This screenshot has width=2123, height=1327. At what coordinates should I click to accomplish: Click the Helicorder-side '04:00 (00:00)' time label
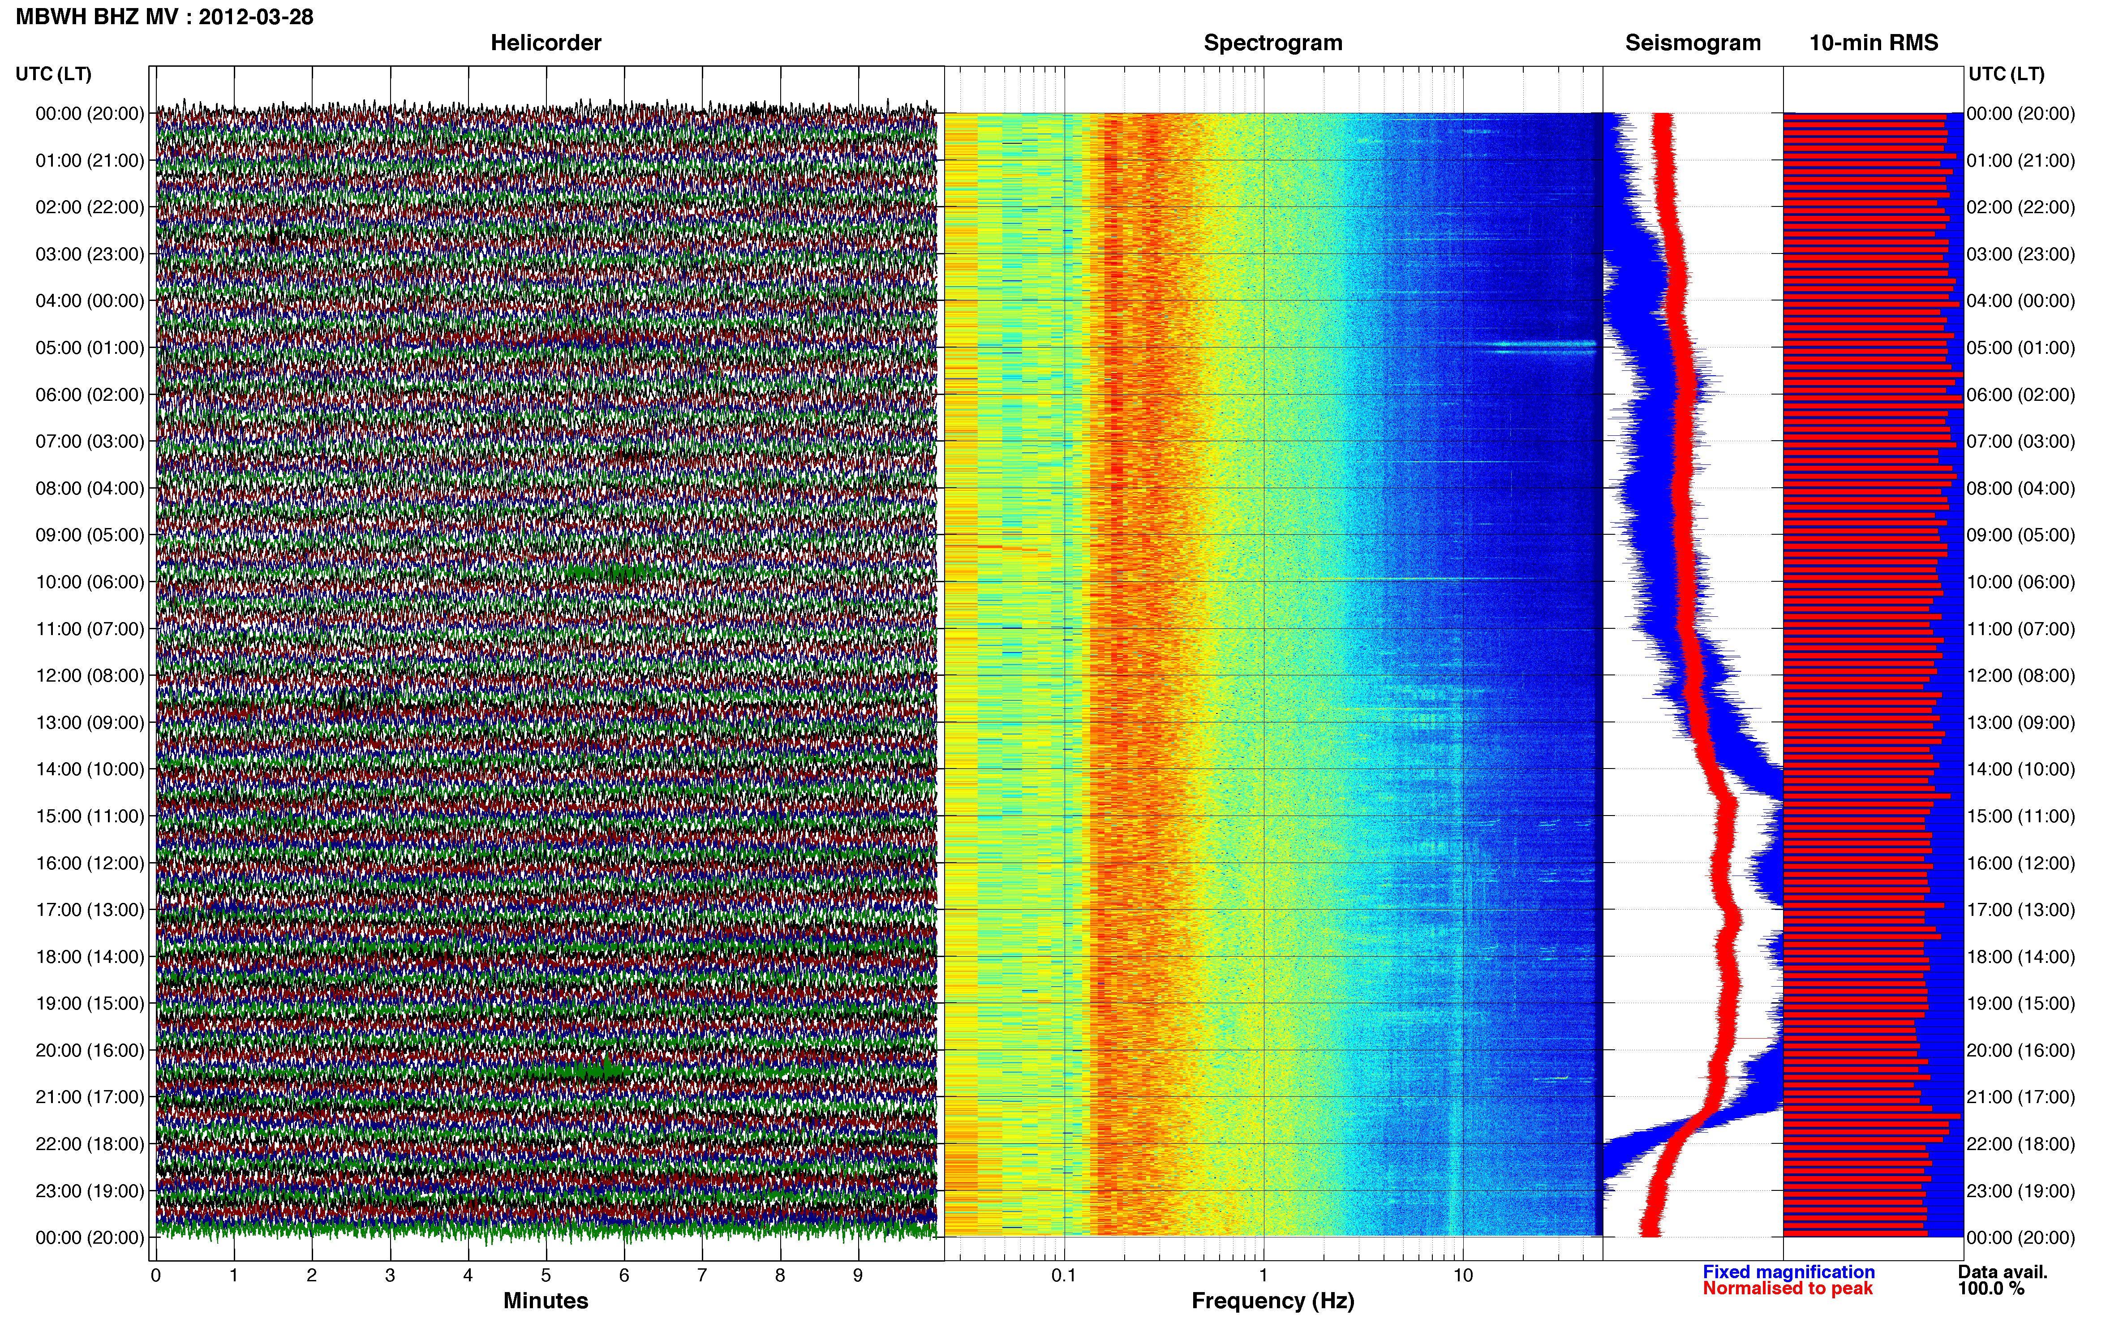pos(90,301)
